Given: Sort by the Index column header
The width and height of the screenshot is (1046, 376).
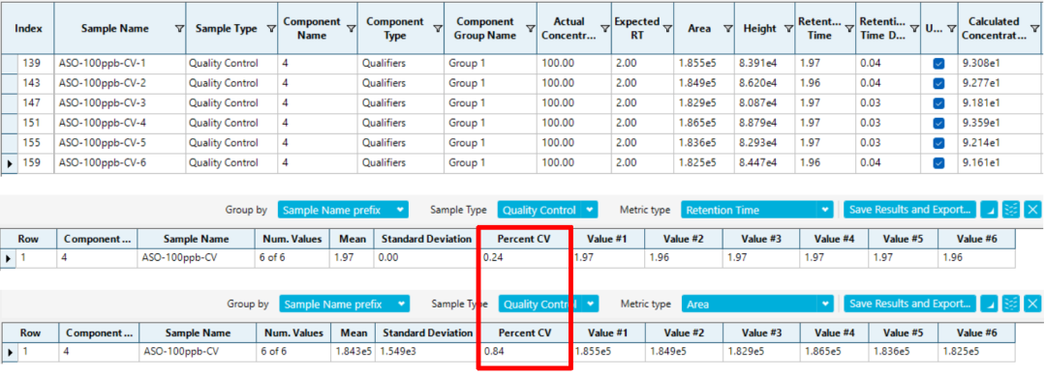Looking at the screenshot, I should pyautogui.click(x=29, y=29).
